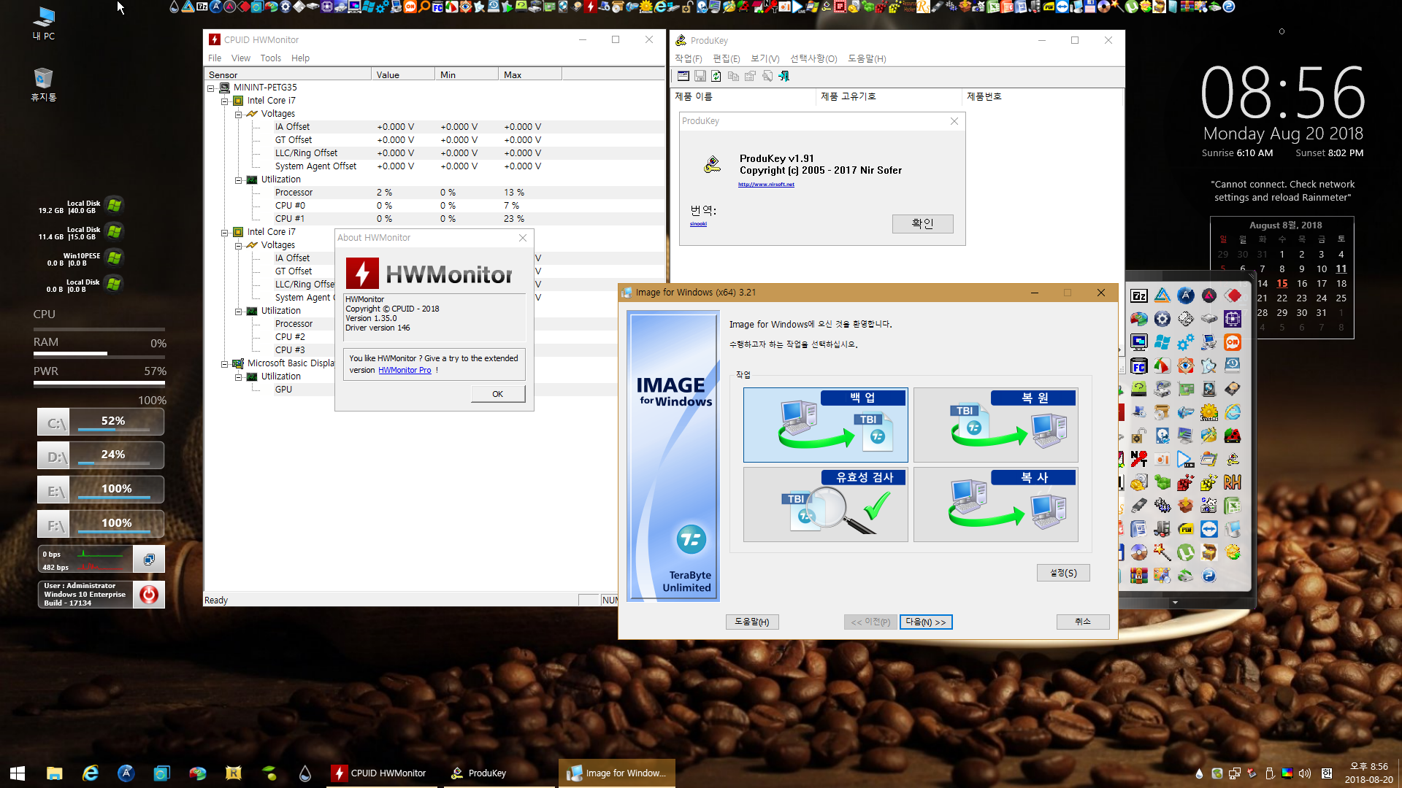The image size is (1402, 788).
Task: Open HWMonitor File menu
Action: coord(215,58)
